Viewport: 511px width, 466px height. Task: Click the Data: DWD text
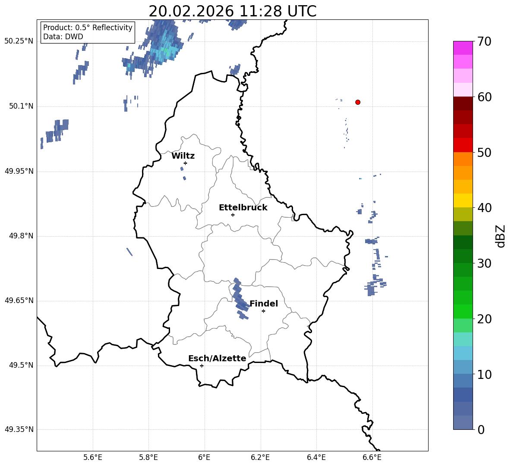[x=63, y=37]
